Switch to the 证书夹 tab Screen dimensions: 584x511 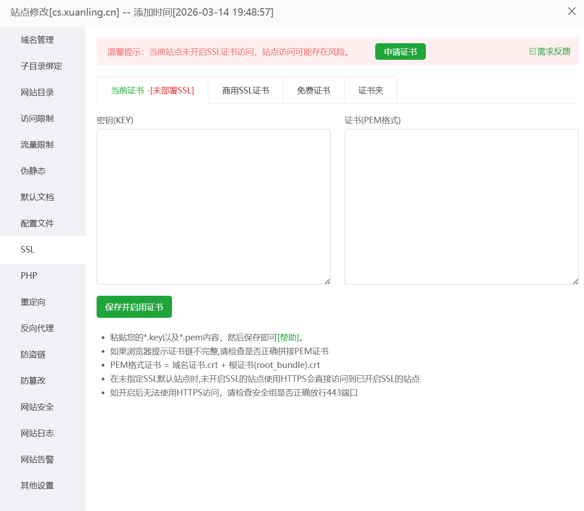[370, 90]
